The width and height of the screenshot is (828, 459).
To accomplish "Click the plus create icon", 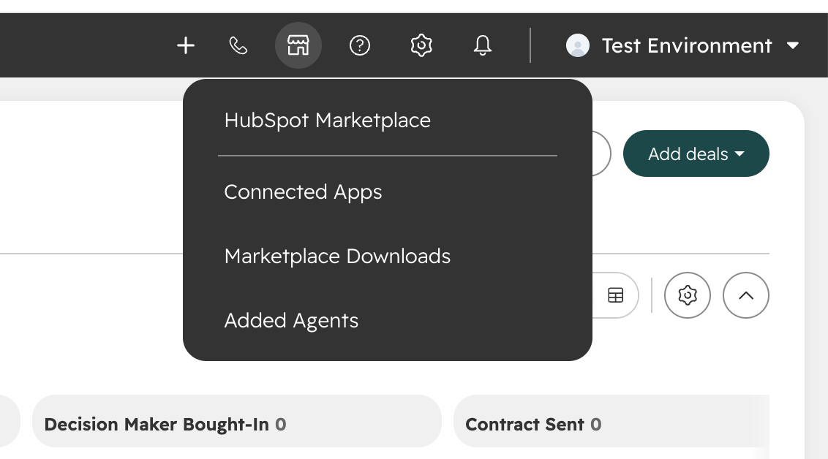I will [x=185, y=45].
